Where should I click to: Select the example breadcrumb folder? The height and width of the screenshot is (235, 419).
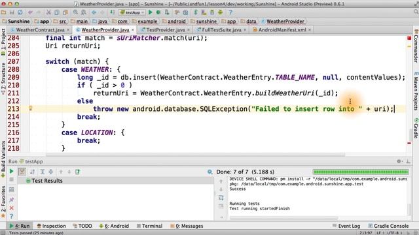coord(145,22)
